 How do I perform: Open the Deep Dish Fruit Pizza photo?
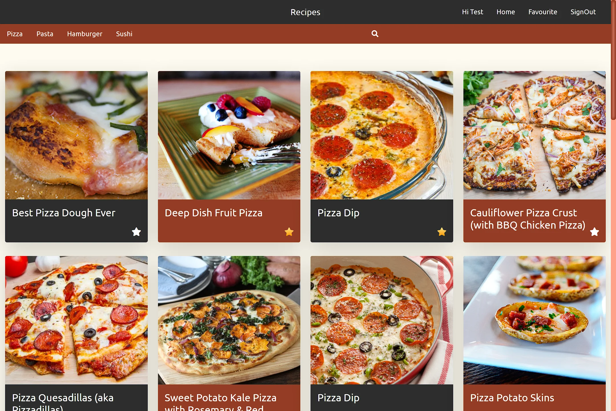click(229, 135)
